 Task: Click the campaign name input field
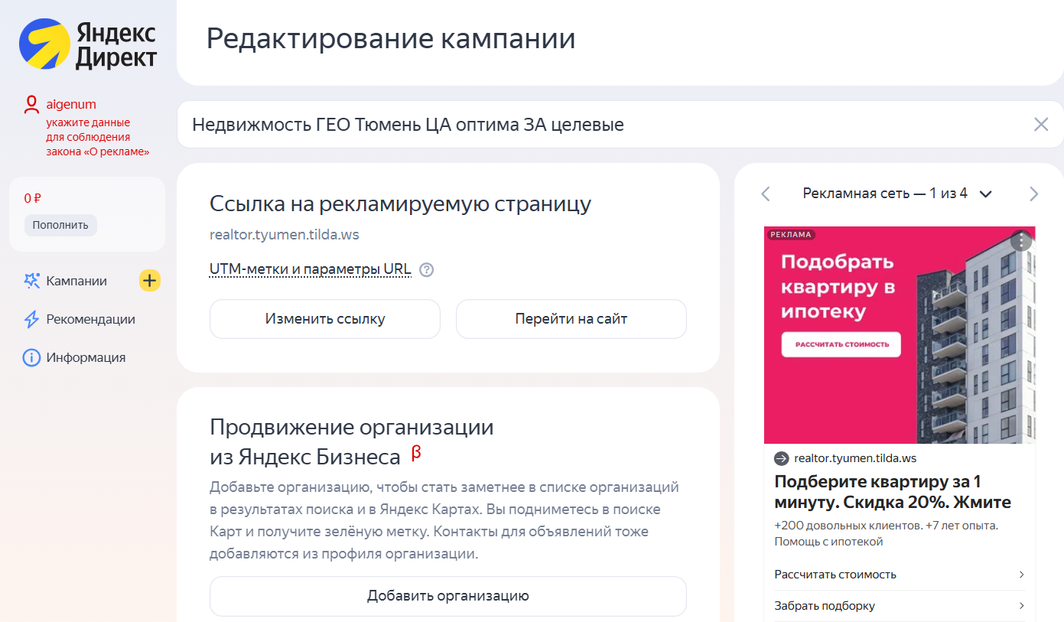click(x=620, y=124)
